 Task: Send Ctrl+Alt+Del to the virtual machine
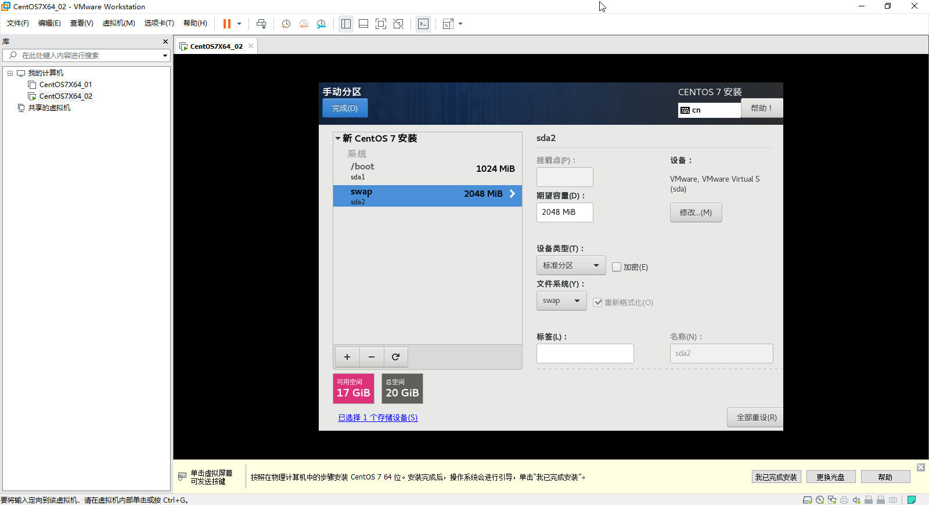point(261,24)
